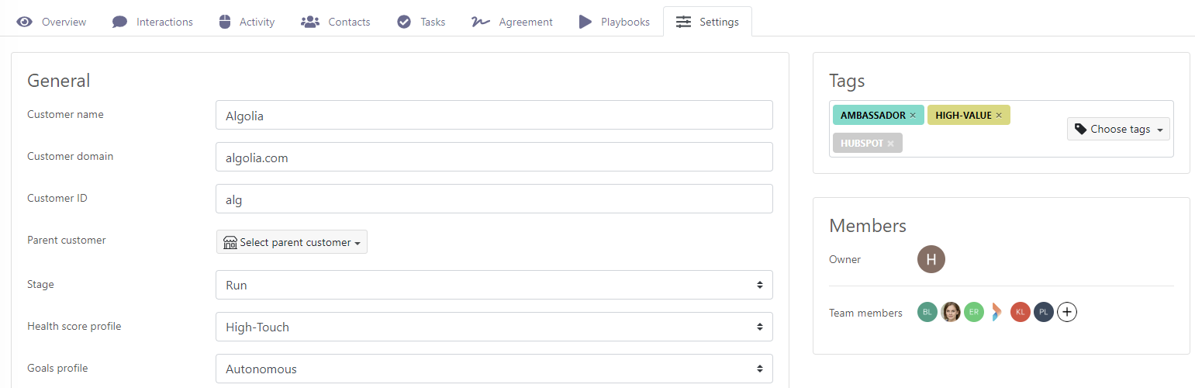Click the Parent customer label
This screenshot has width=1195, height=388.
(67, 240)
